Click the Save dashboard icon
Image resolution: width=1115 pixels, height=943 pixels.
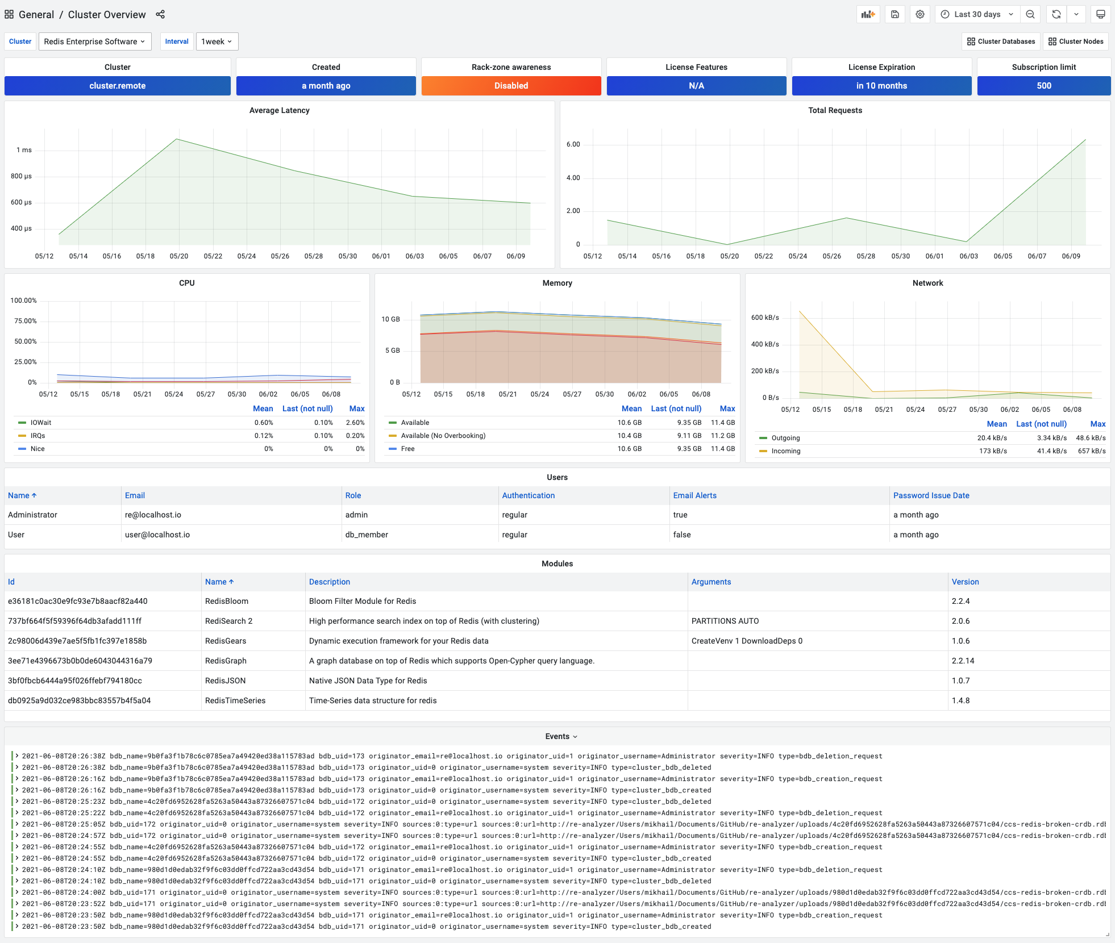tap(895, 14)
